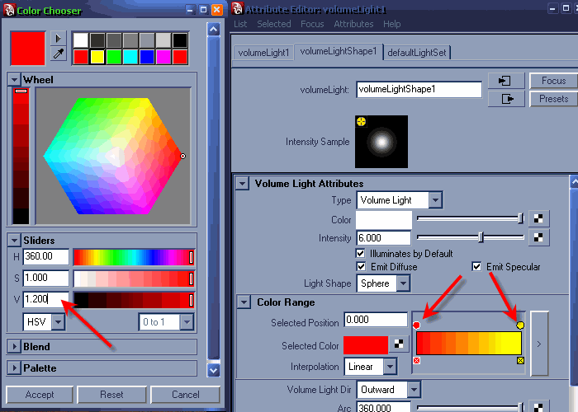Click the checker icon next to Selected Color
The height and width of the screenshot is (412, 578).
click(x=398, y=344)
